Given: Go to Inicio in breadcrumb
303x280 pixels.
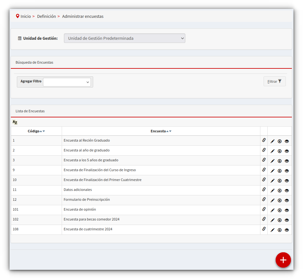Looking at the screenshot, I should [x=26, y=16].
